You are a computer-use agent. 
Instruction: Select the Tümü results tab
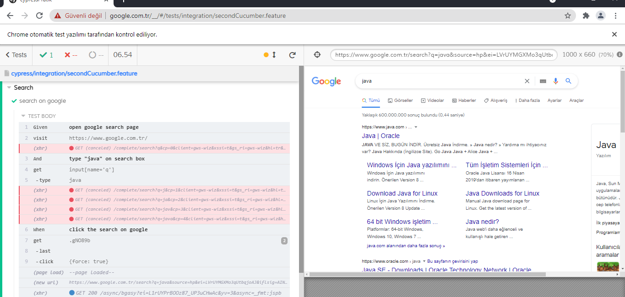tap(371, 101)
